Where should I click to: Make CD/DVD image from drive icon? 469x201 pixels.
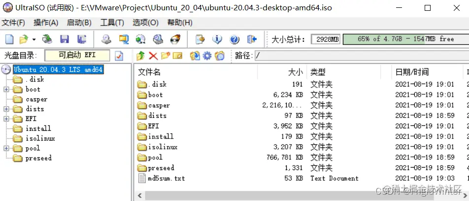pos(106,39)
